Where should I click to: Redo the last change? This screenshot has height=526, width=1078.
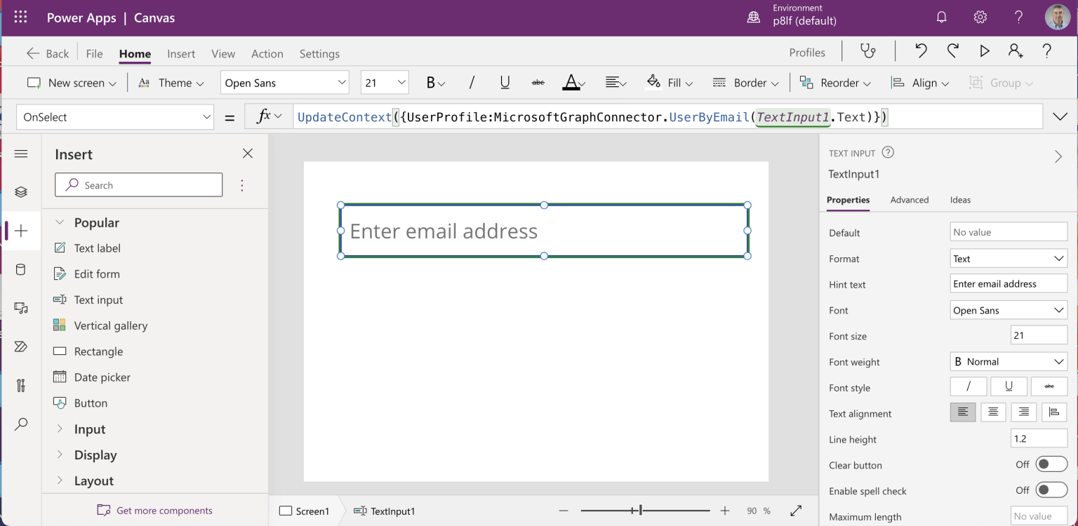pos(952,51)
